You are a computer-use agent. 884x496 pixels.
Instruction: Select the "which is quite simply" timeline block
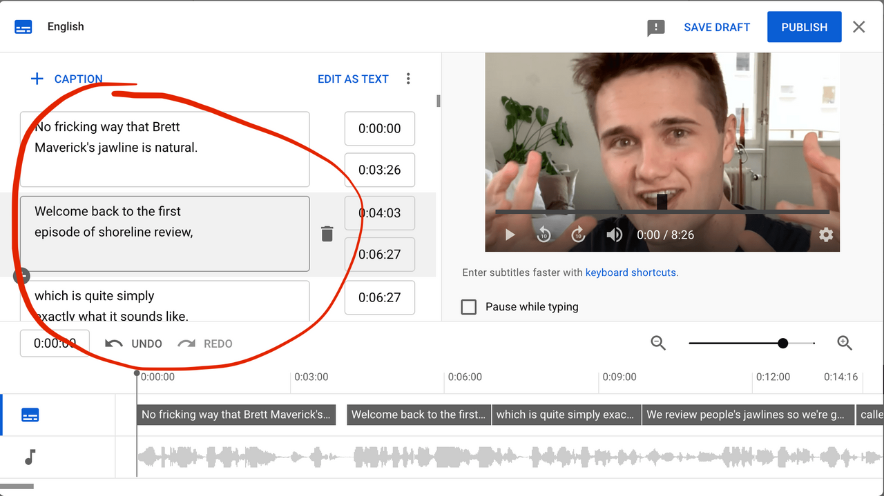[566, 415]
